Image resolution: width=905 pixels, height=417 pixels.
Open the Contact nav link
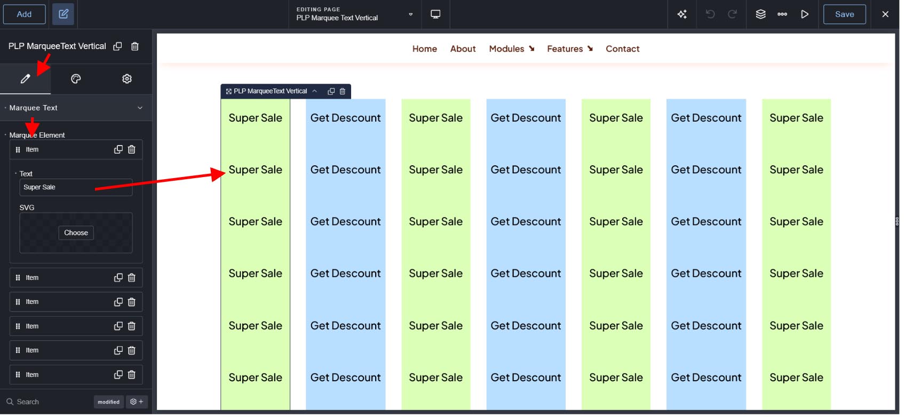pos(622,49)
